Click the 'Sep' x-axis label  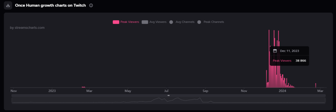point(206,91)
